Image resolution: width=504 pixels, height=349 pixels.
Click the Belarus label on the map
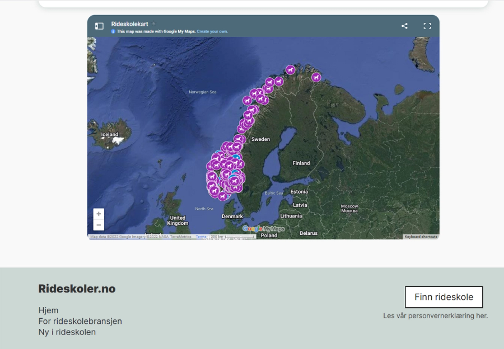click(309, 233)
